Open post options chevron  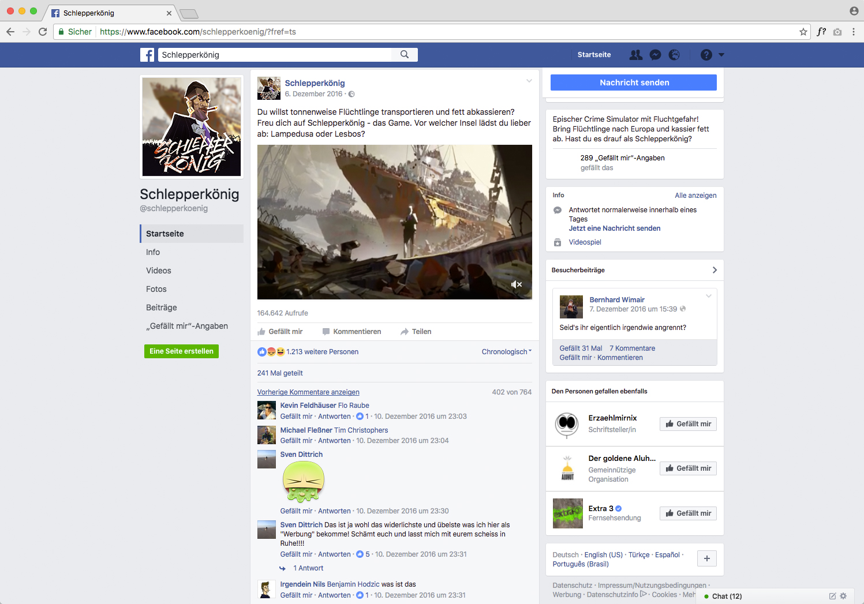pyautogui.click(x=529, y=81)
